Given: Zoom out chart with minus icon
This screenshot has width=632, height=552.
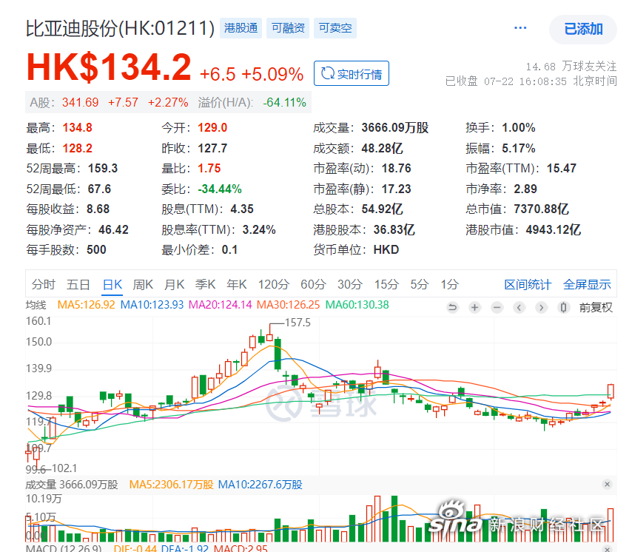Looking at the screenshot, I should (x=497, y=308).
